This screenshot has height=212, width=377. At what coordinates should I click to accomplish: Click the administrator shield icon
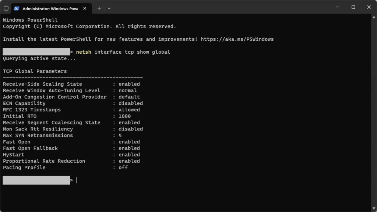6,8
